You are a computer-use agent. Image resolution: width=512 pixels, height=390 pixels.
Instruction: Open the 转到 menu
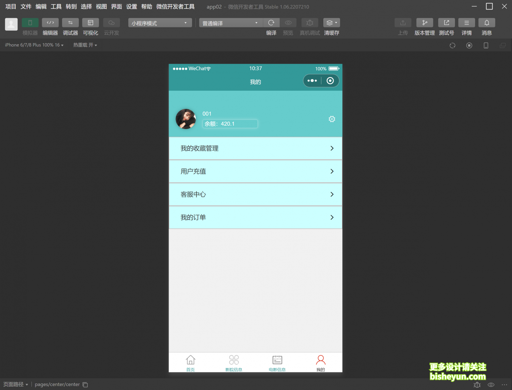(71, 7)
